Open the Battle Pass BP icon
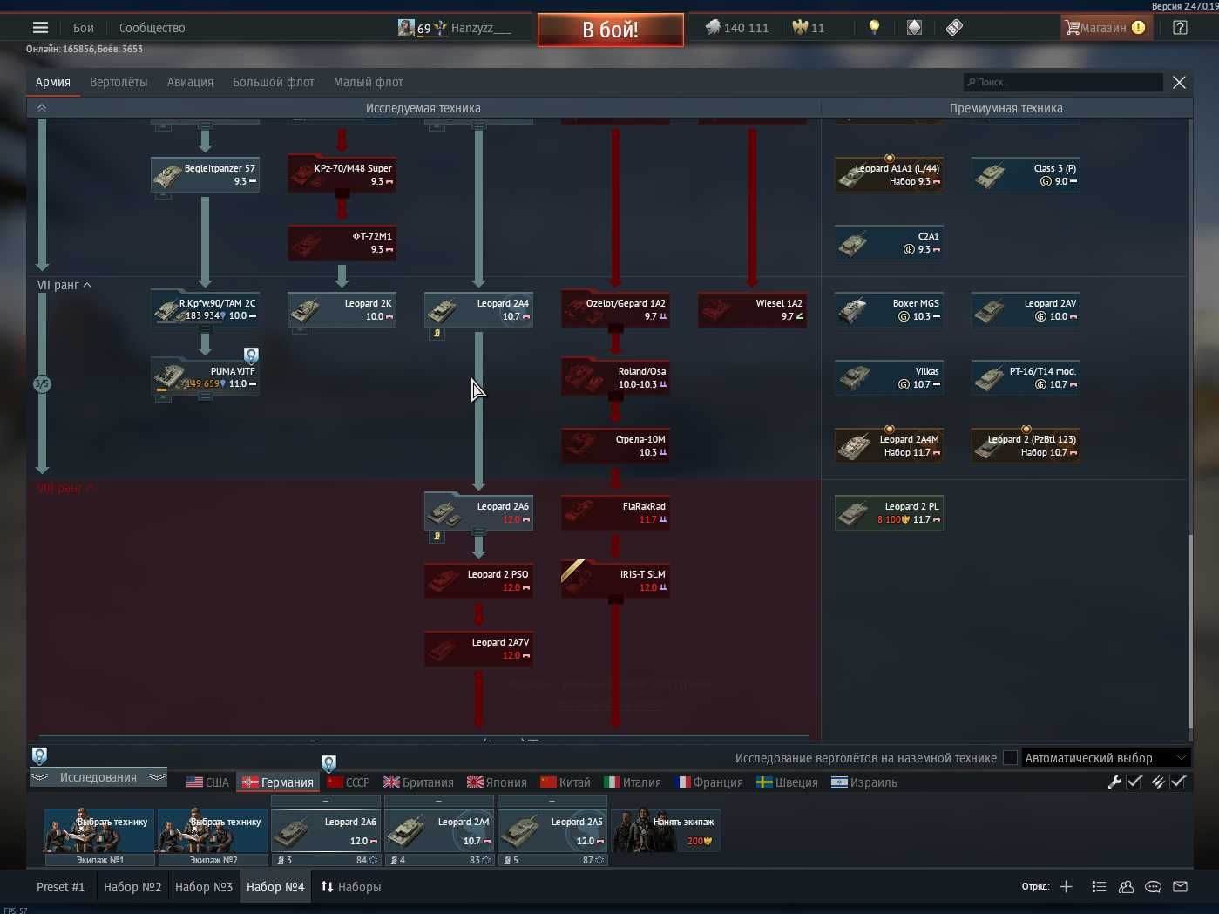This screenshot has width=1219, height=914. [955, 28]
